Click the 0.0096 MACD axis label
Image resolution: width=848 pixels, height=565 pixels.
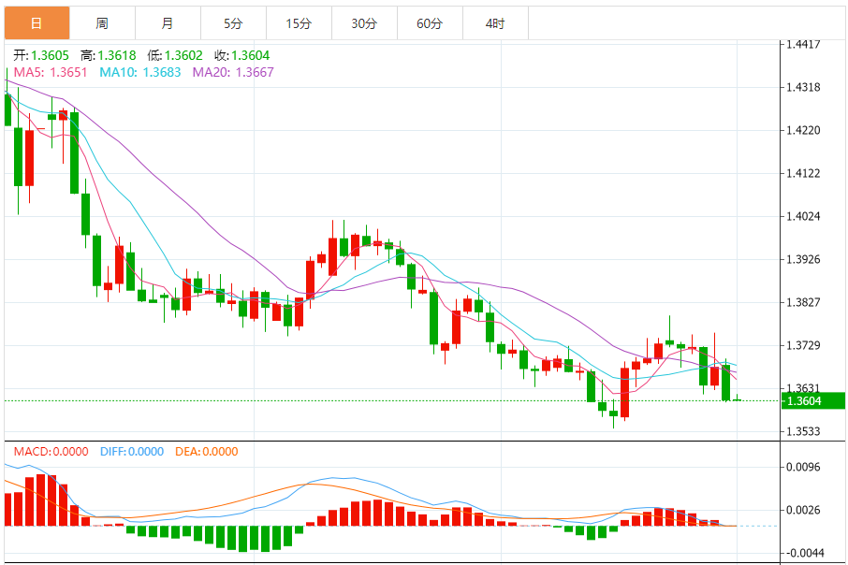803,467
